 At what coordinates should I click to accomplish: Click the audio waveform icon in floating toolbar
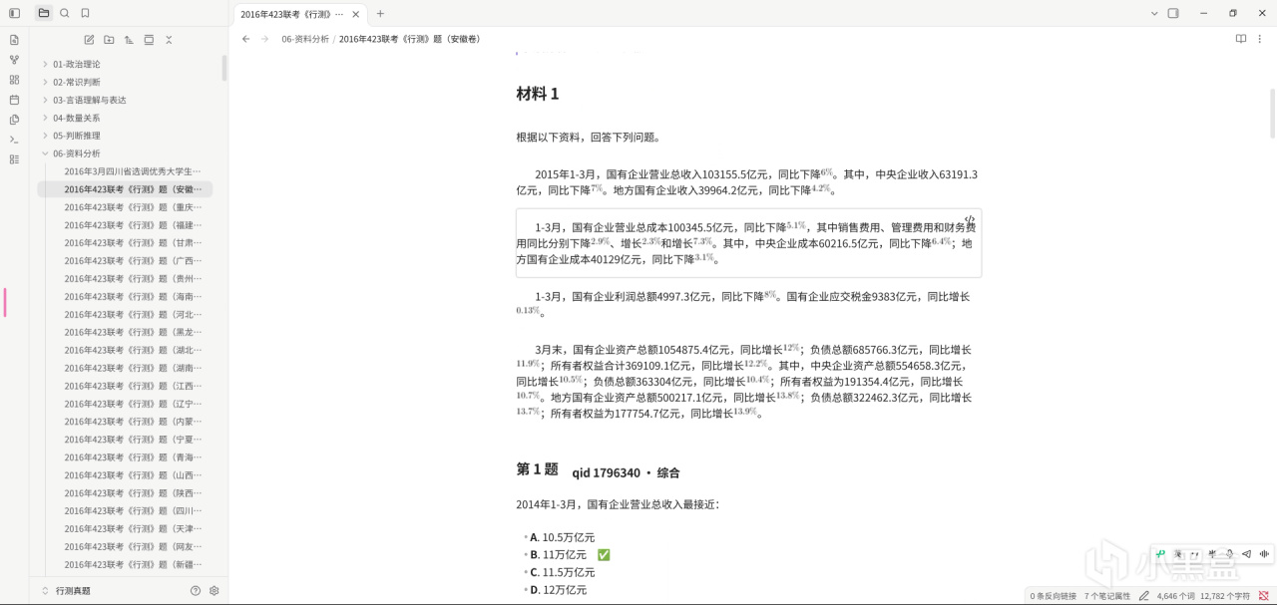coord(1264,554)
